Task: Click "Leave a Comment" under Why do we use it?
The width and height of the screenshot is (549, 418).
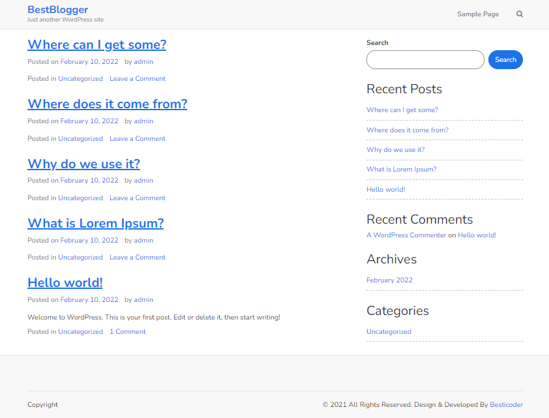Action: click(137, 198)
